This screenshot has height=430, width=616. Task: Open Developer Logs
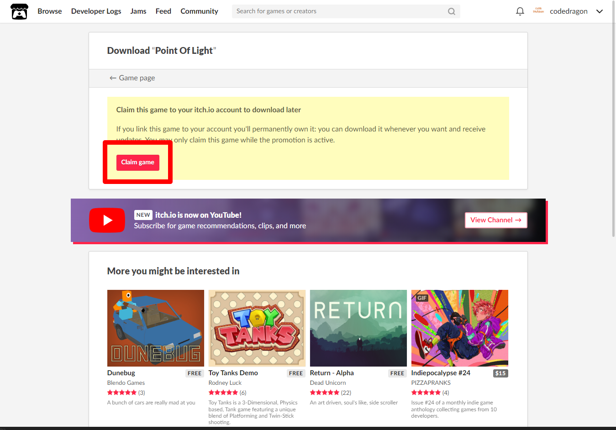[96, 11]
